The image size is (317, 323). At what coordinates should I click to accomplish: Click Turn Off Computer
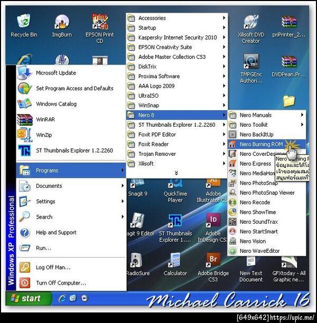pos(71,283)
